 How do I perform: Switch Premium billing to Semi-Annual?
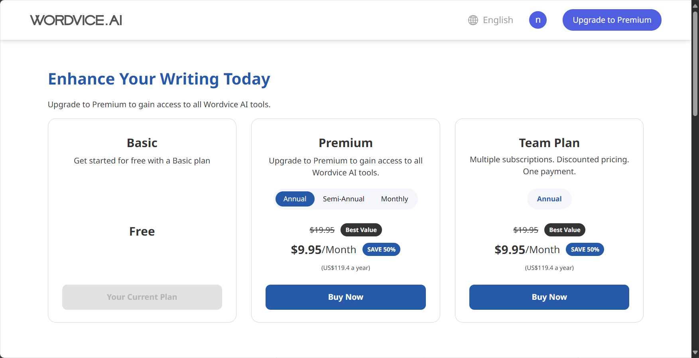(343, 199)
